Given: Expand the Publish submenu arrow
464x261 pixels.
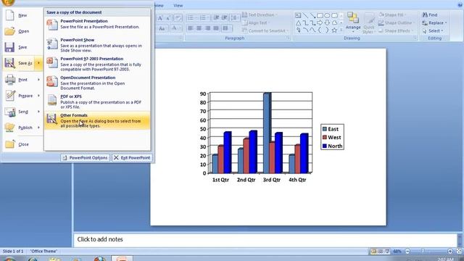Looking at the screenshot, I should click(x=38, y=128).
